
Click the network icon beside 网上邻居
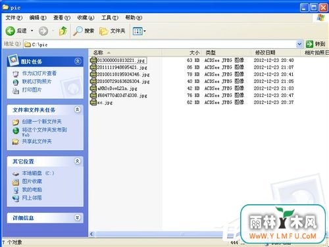16,198
